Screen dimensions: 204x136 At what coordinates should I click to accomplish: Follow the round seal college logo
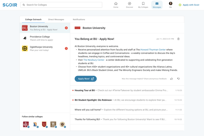[63, 124]
